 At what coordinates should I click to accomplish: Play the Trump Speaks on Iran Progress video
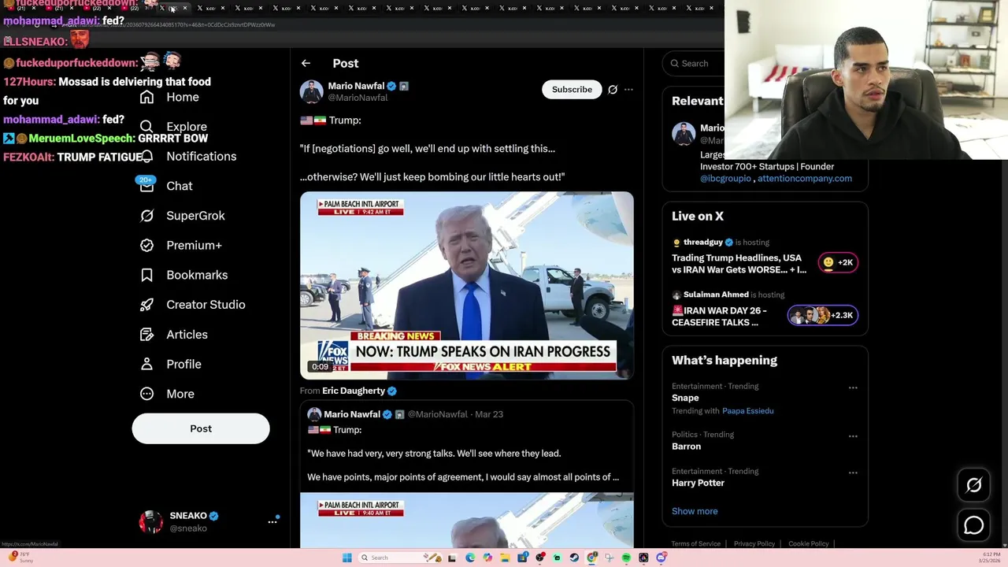pos(466,285)
